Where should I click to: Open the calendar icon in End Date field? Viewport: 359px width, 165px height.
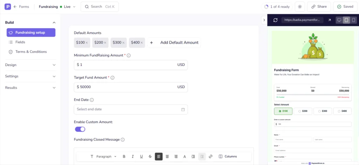click(183, 109)
